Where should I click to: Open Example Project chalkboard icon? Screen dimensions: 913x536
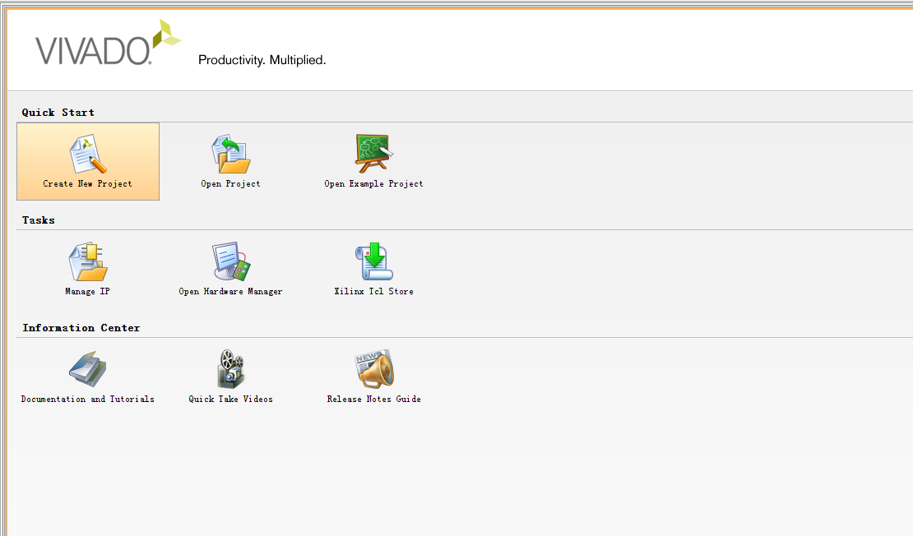tap(373, 154)
